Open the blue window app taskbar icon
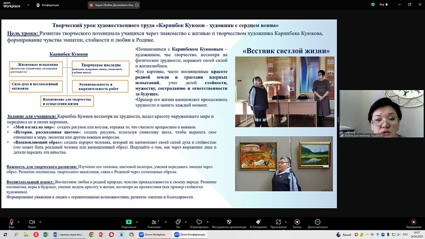425x239 pixels. (x=121, y=235)
